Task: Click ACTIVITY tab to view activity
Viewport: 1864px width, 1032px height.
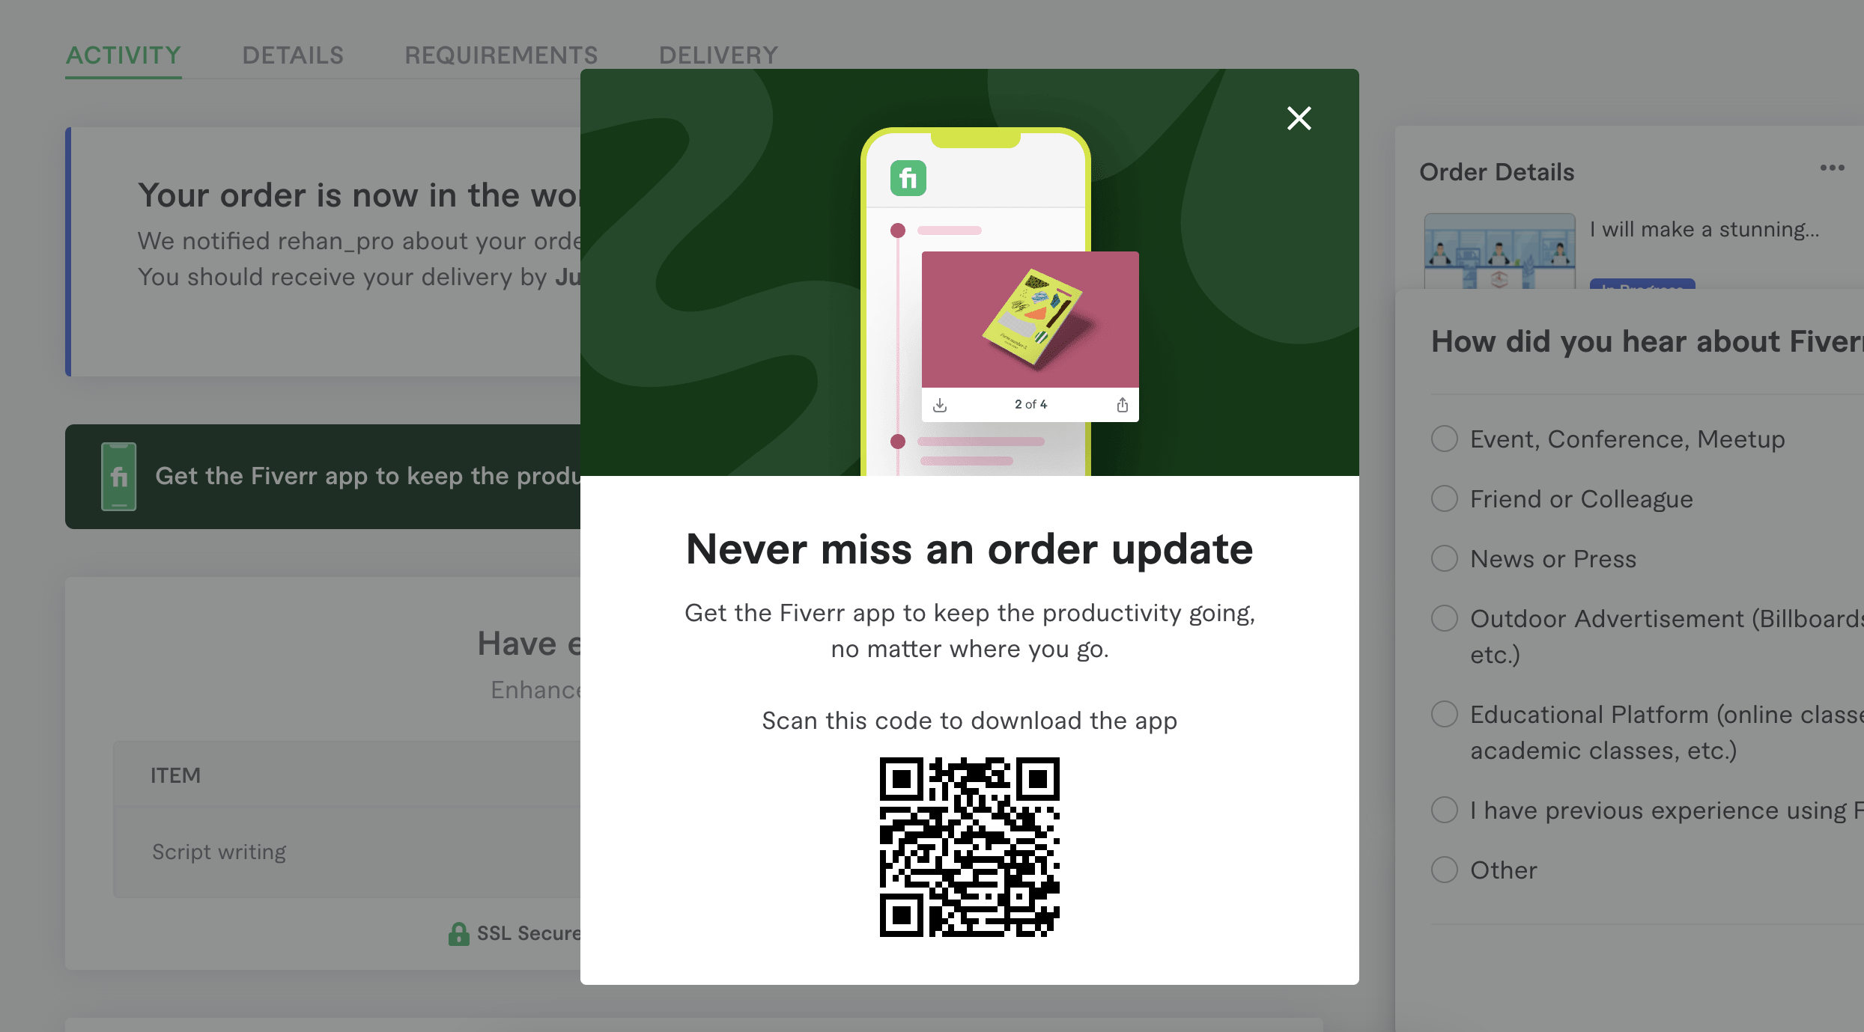Action: tap(124, 55)
